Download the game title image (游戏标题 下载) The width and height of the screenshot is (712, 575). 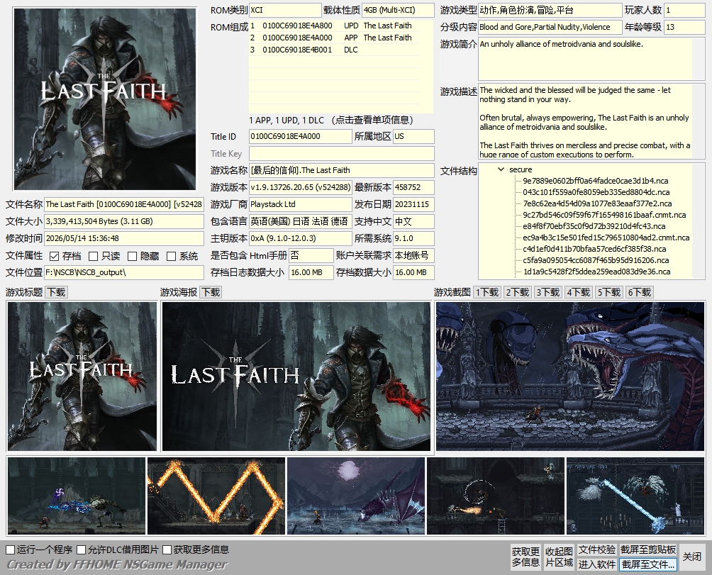pyautogui.click(x=57, y=292)
